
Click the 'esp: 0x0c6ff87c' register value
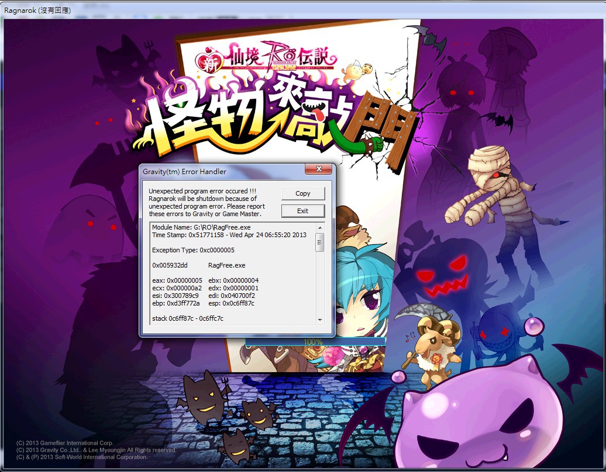point(232,303)
